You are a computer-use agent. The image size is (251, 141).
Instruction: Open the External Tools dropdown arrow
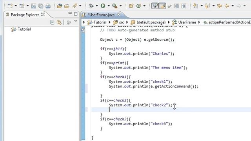tap(120, 6)
